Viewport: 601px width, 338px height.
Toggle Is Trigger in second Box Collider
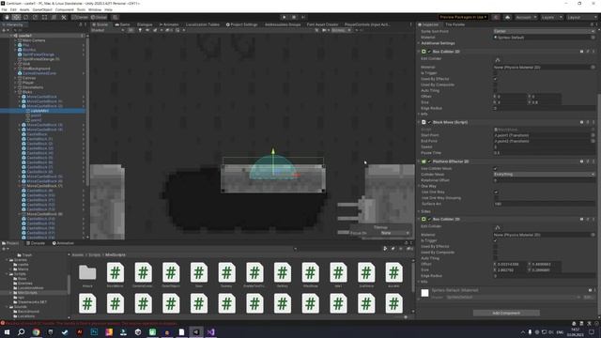click(495, 240)
